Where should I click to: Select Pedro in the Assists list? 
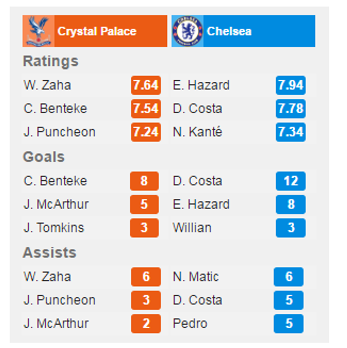click(x=190, y=324)
